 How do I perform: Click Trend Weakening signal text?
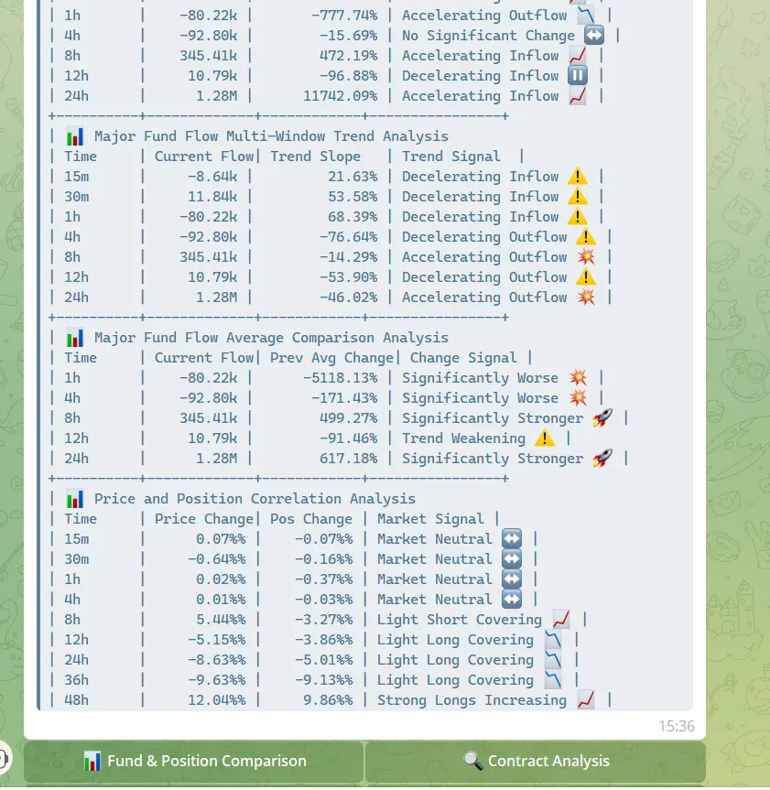[463, 438]
